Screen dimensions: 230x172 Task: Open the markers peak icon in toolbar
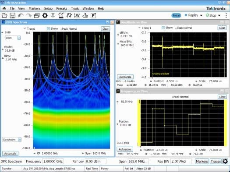tap(61, 15)
